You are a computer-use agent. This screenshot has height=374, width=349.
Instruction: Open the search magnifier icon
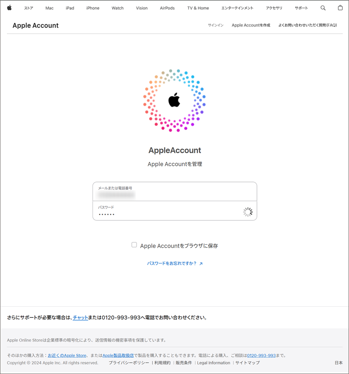pyautogui.click(x=323, y=8)
